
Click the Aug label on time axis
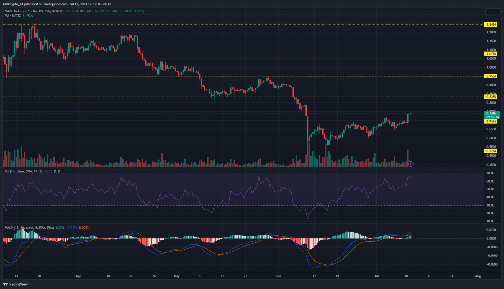point(478,276)
